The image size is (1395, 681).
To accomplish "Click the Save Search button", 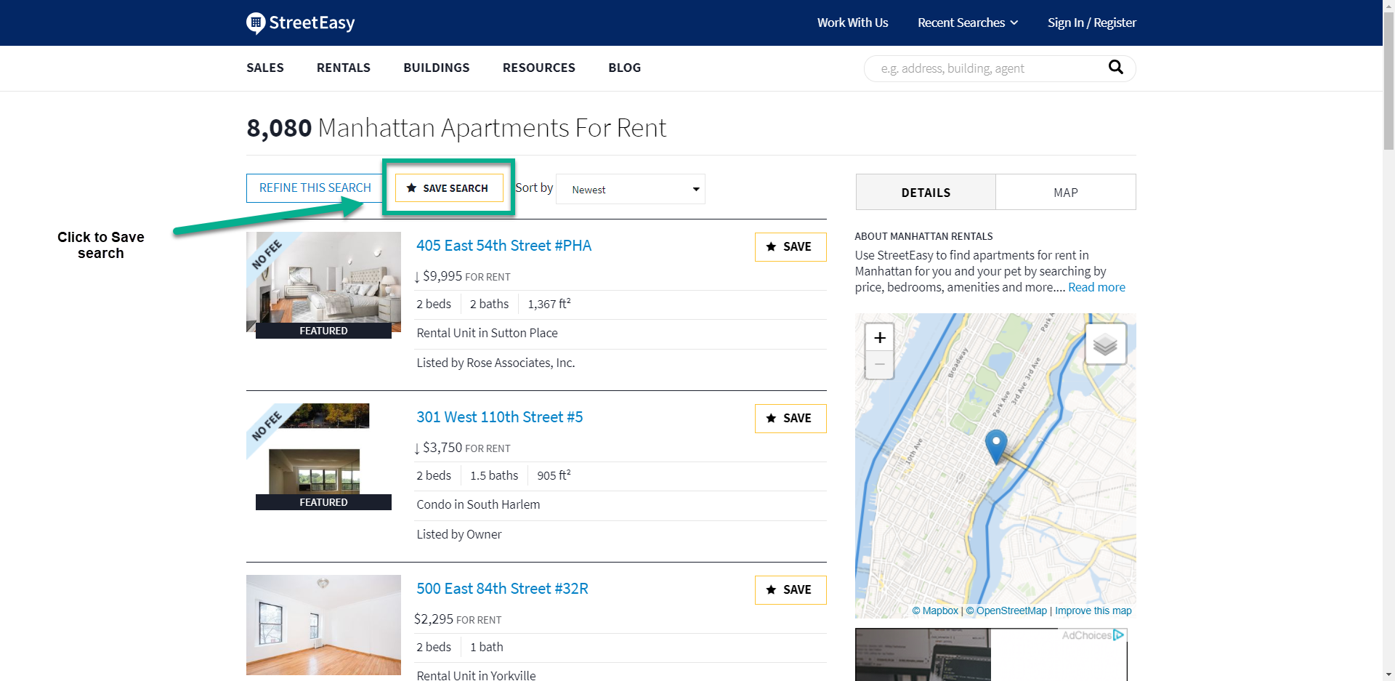I will coord(449,188).
